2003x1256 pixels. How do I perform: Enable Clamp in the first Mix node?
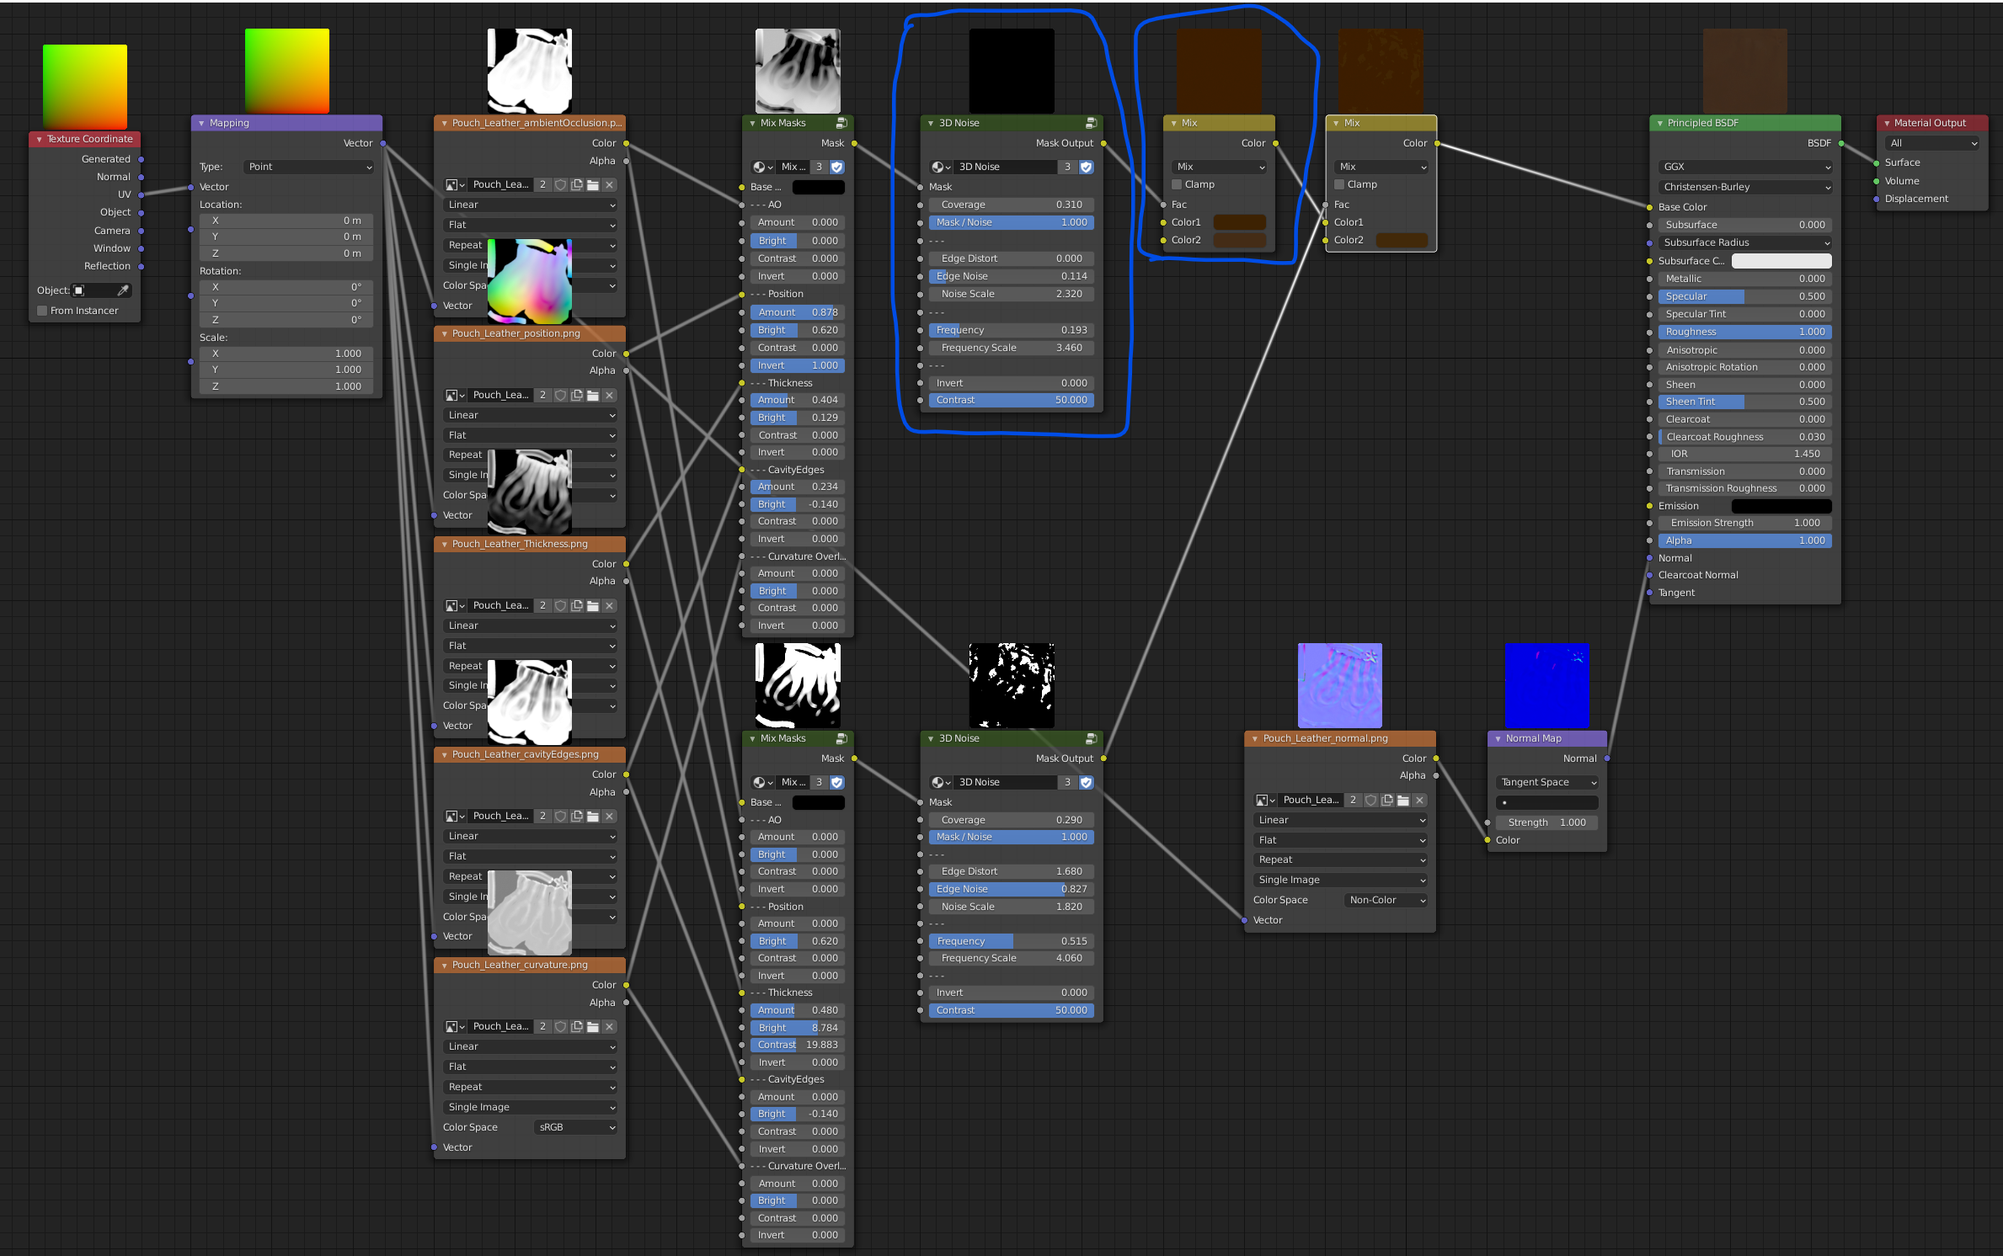1177,184
